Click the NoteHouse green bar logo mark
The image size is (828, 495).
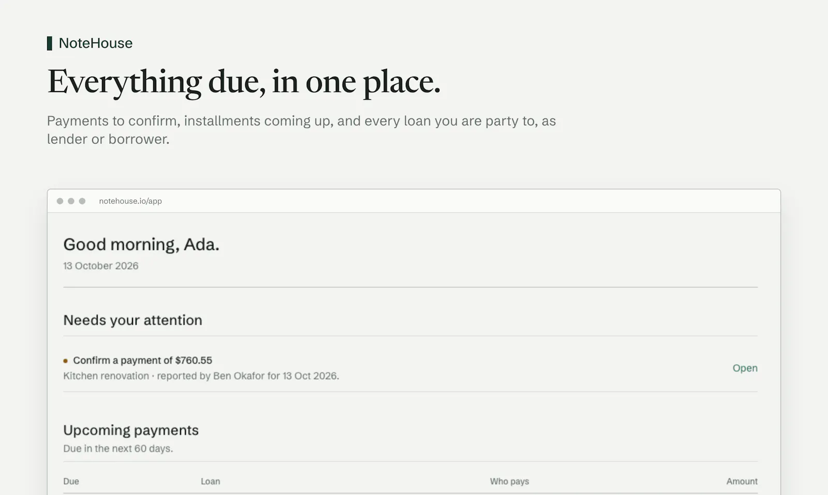tap(50, 43)
